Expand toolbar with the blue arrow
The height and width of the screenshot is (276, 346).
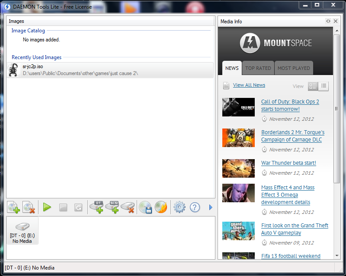(x=211, y=207)
